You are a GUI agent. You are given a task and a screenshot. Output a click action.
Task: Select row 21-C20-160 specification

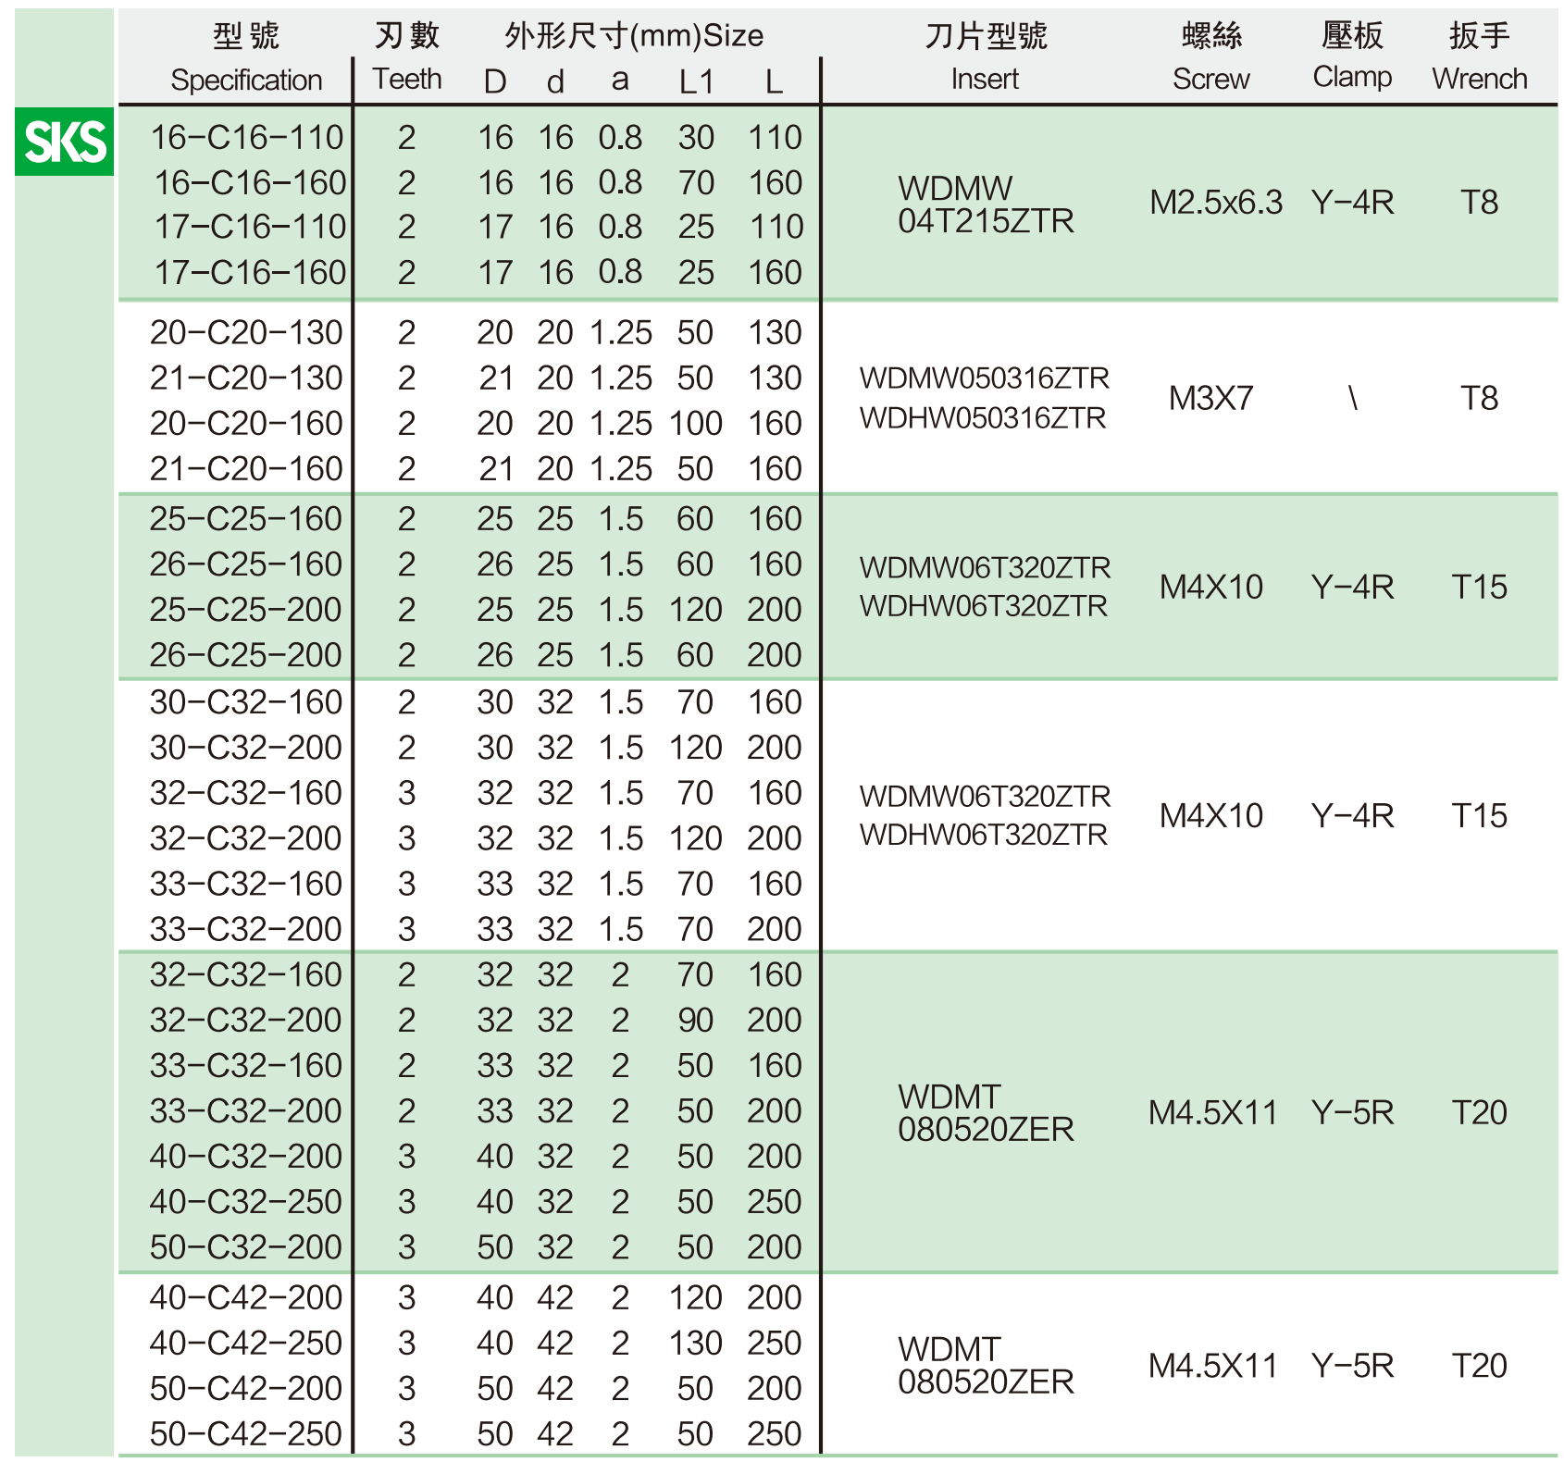[x=246, y=469]
